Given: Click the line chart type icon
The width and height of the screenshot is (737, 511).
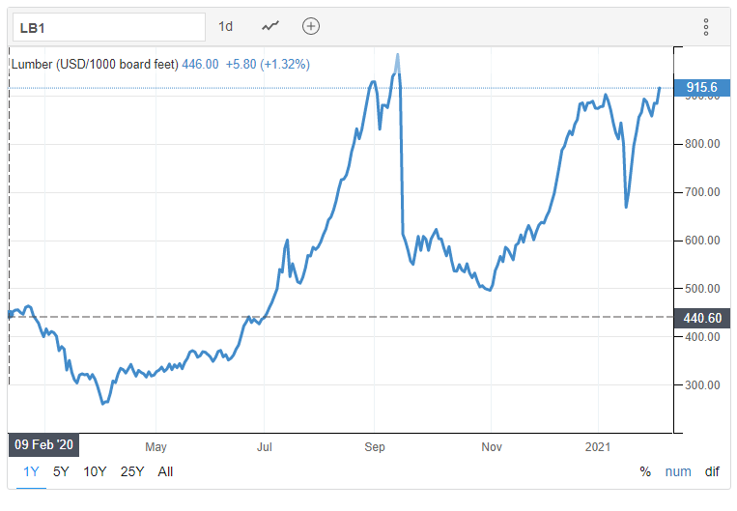Looking at the screenshot, I should [270, 26].
